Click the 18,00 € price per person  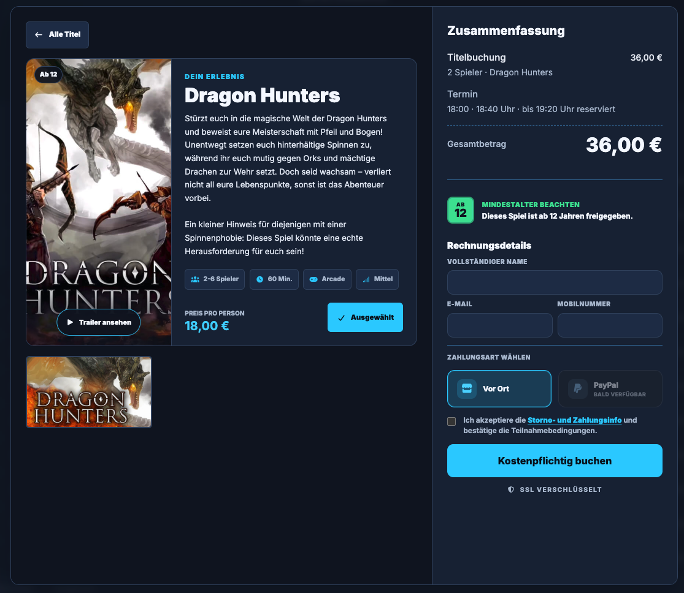(207, 326)
